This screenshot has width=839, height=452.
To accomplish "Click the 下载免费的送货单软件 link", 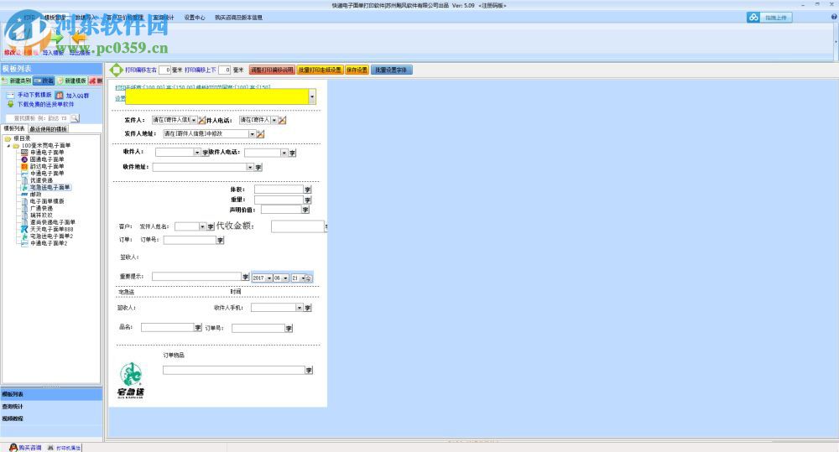I will pos(45,105).
